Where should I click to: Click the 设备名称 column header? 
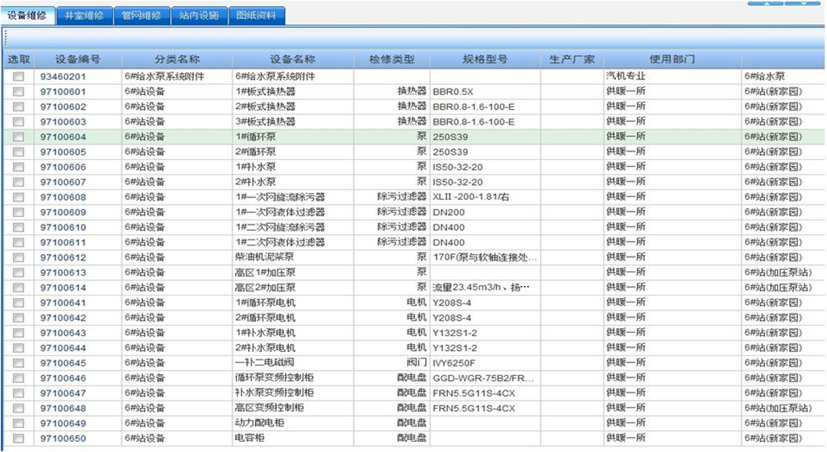click(293, 59)
